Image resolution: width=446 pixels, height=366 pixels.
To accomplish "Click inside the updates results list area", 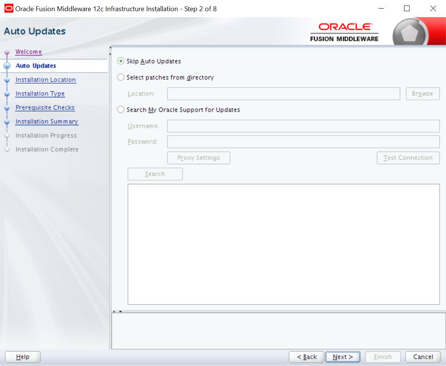I will pos(284,244).
